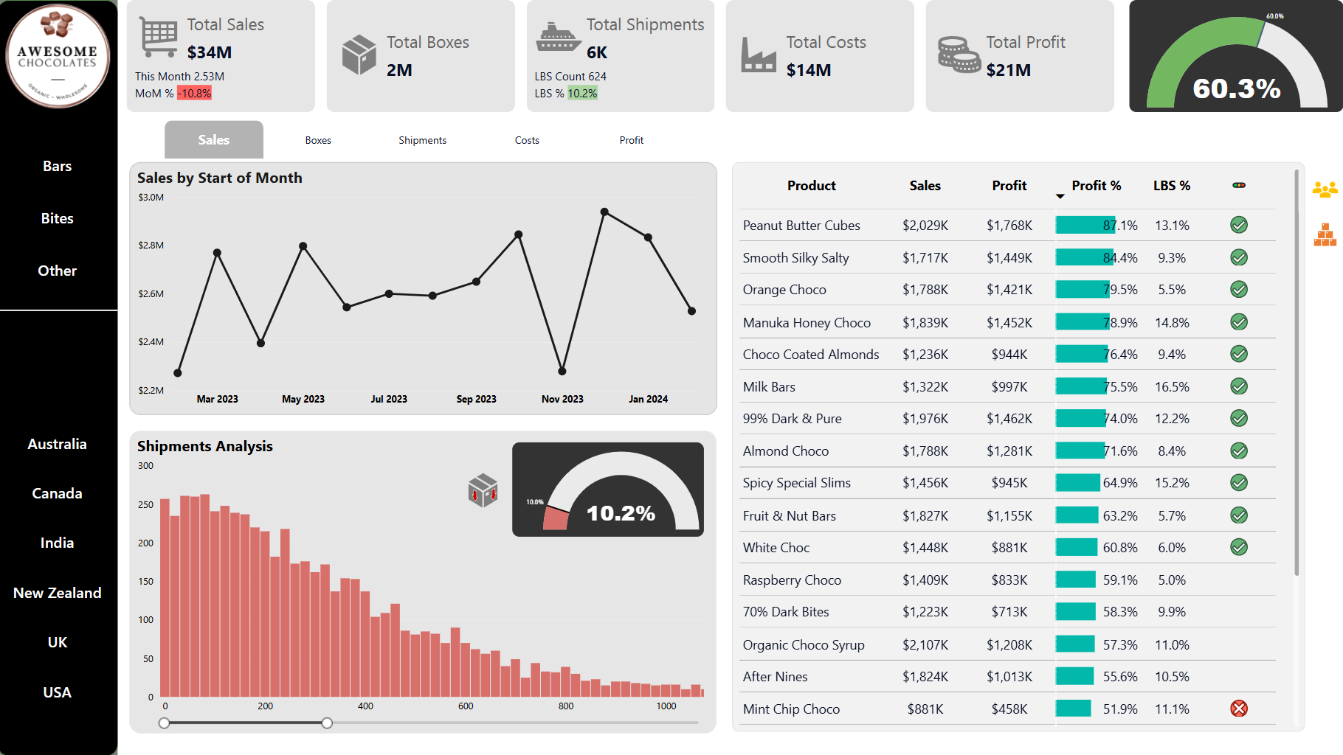Click the shopping cart icon by Total Sales
The height and width of the screenshot is (755, 1343).
pyautogui.click(x=159, y=38)
